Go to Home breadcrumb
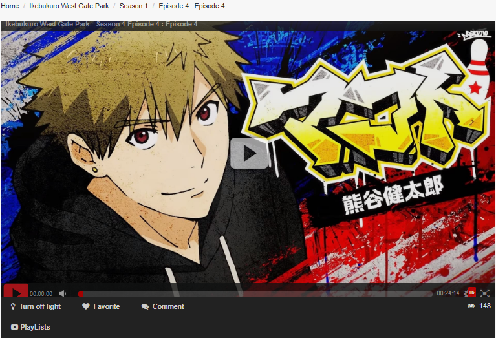The image size is (496, 338). pos(10,6)
